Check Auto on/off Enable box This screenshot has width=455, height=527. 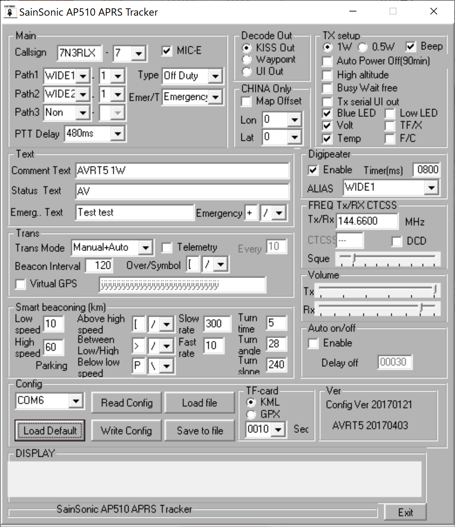[313, 343]
